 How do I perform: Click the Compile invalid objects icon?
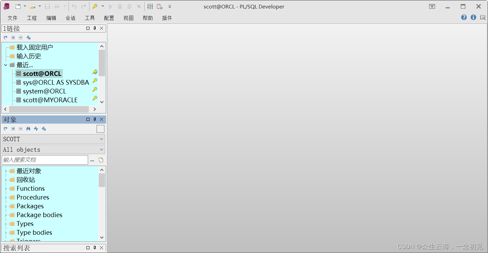pos(160,6)
